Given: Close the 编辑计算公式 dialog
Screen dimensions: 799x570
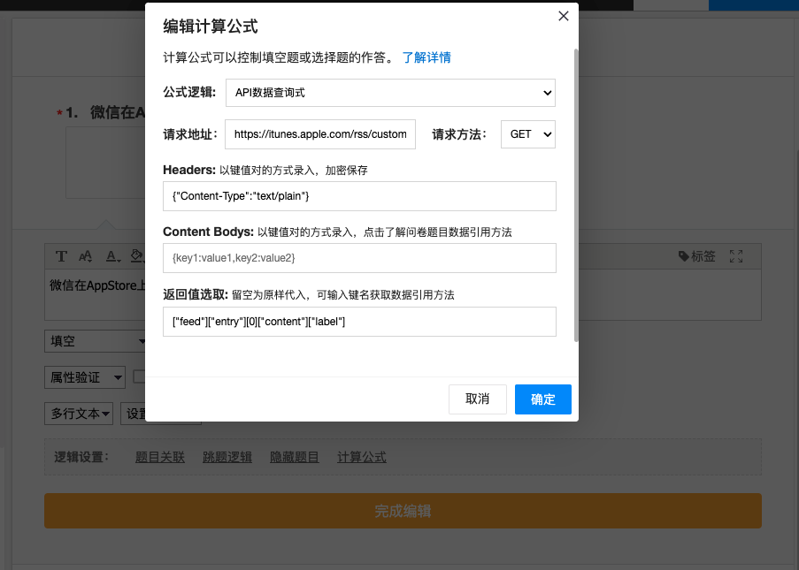Looking at the screenshot, I should (563, 16).
